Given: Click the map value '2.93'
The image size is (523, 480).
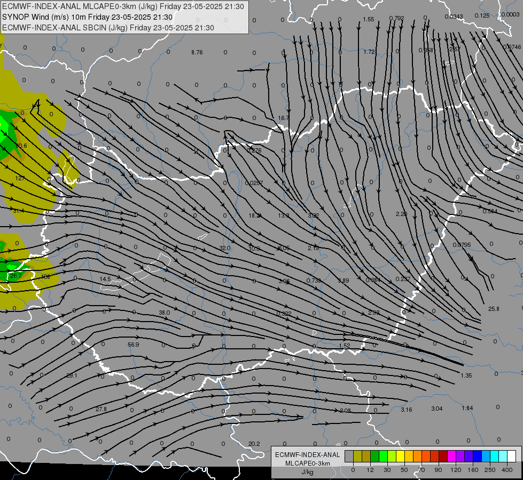Looking at the screenshot, I should 374,313.
